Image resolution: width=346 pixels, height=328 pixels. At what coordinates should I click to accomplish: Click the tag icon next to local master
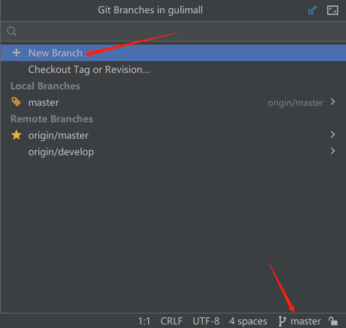16,102
